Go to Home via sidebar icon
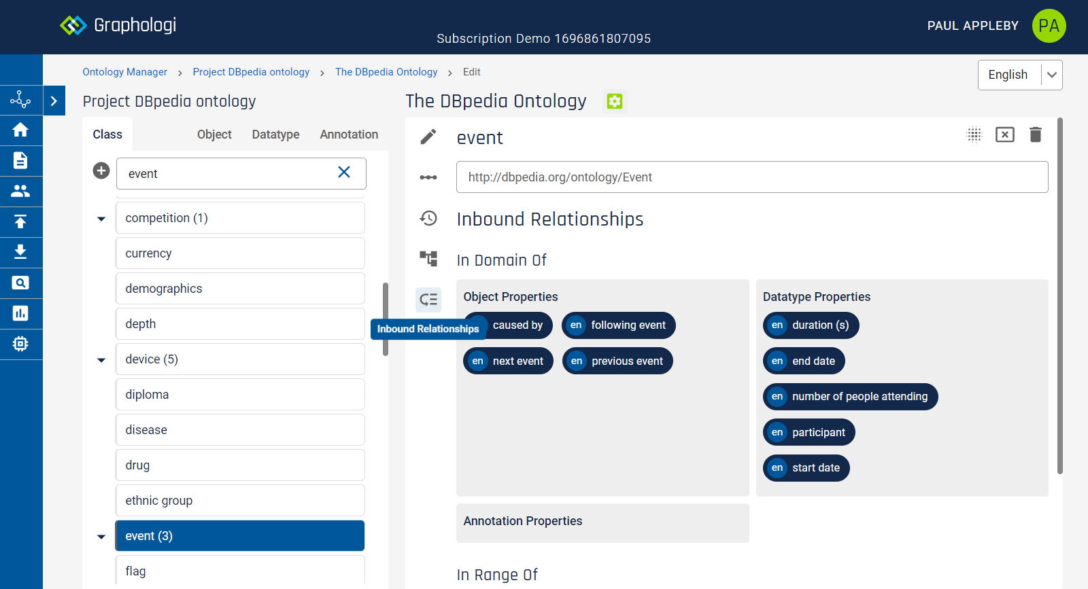1088x589 pixels. (x=20, y=130)
